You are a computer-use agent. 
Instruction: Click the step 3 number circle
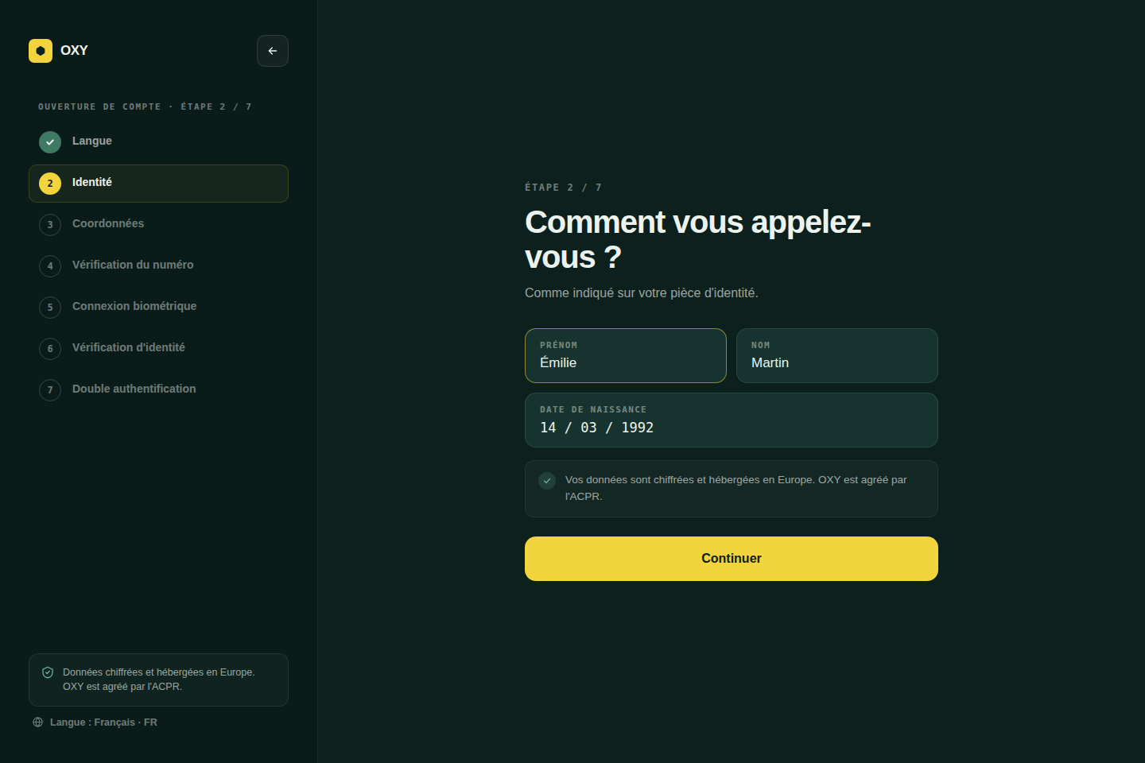point(50,225)
